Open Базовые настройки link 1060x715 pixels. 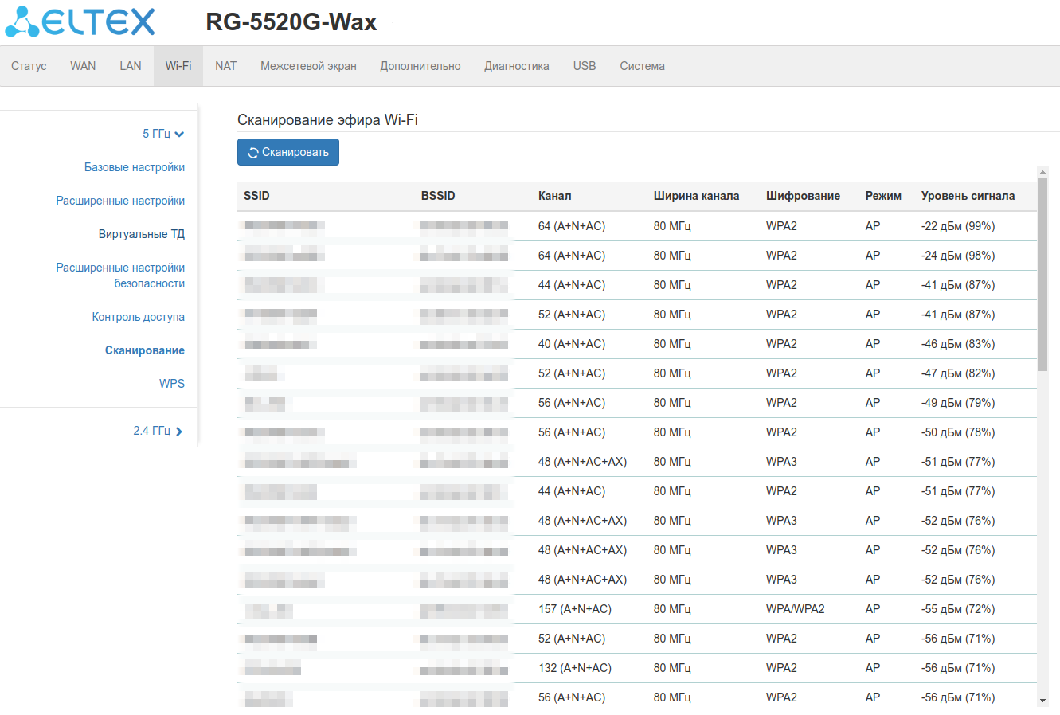pyautogui.click(x=134, y=167)
